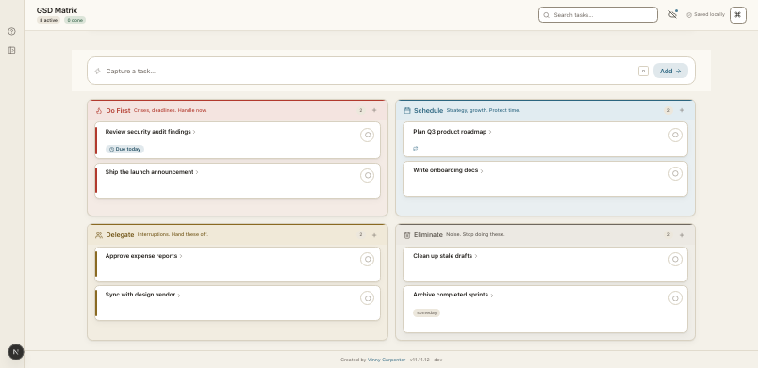The image size is (758, 368).
Task: Click the done tasks badge
Action: click(x=74, y=21)
